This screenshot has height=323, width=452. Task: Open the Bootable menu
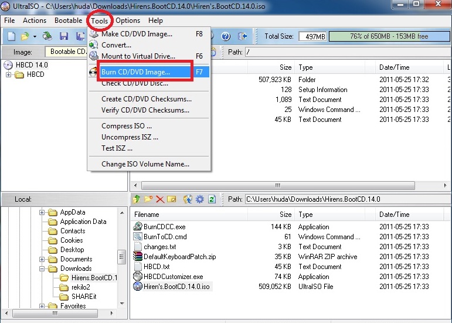(69, 21)
